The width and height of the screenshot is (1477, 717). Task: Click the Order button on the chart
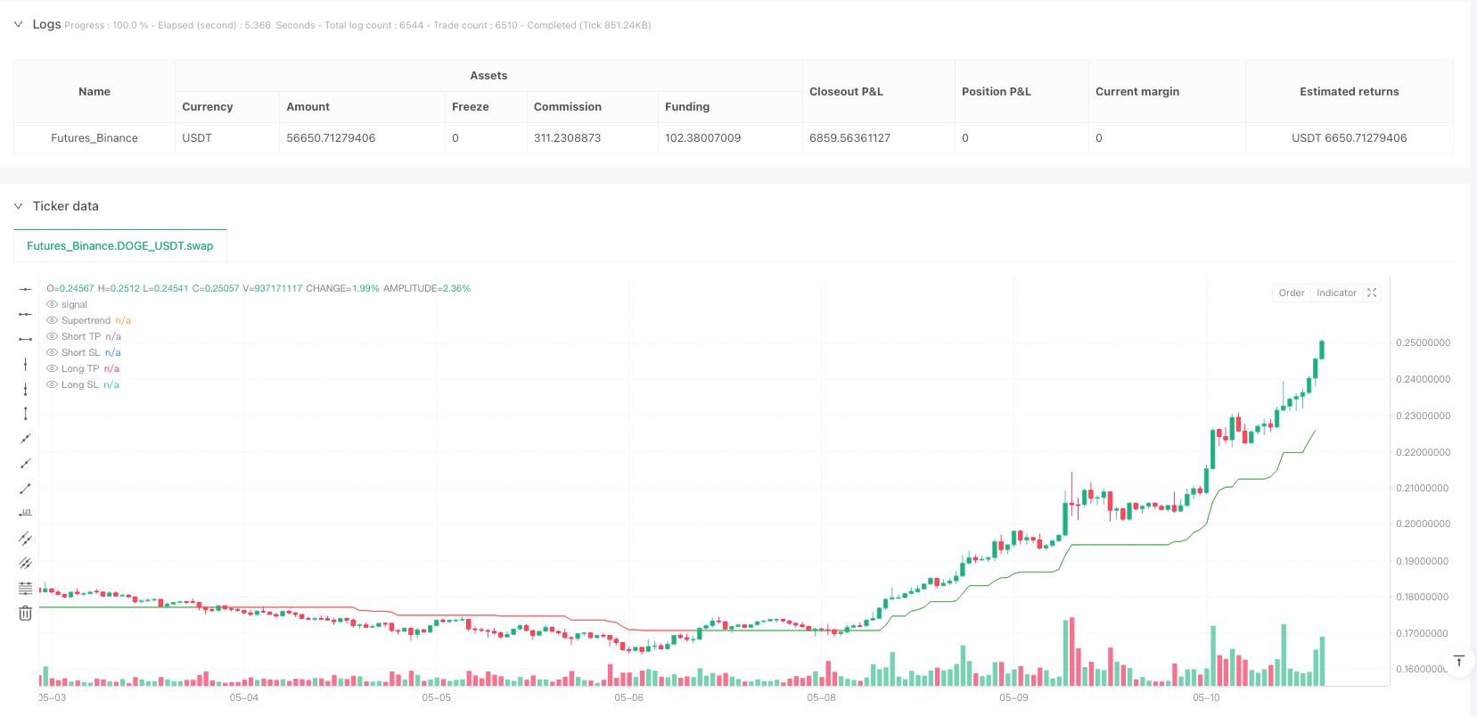tap(1292, 293)
